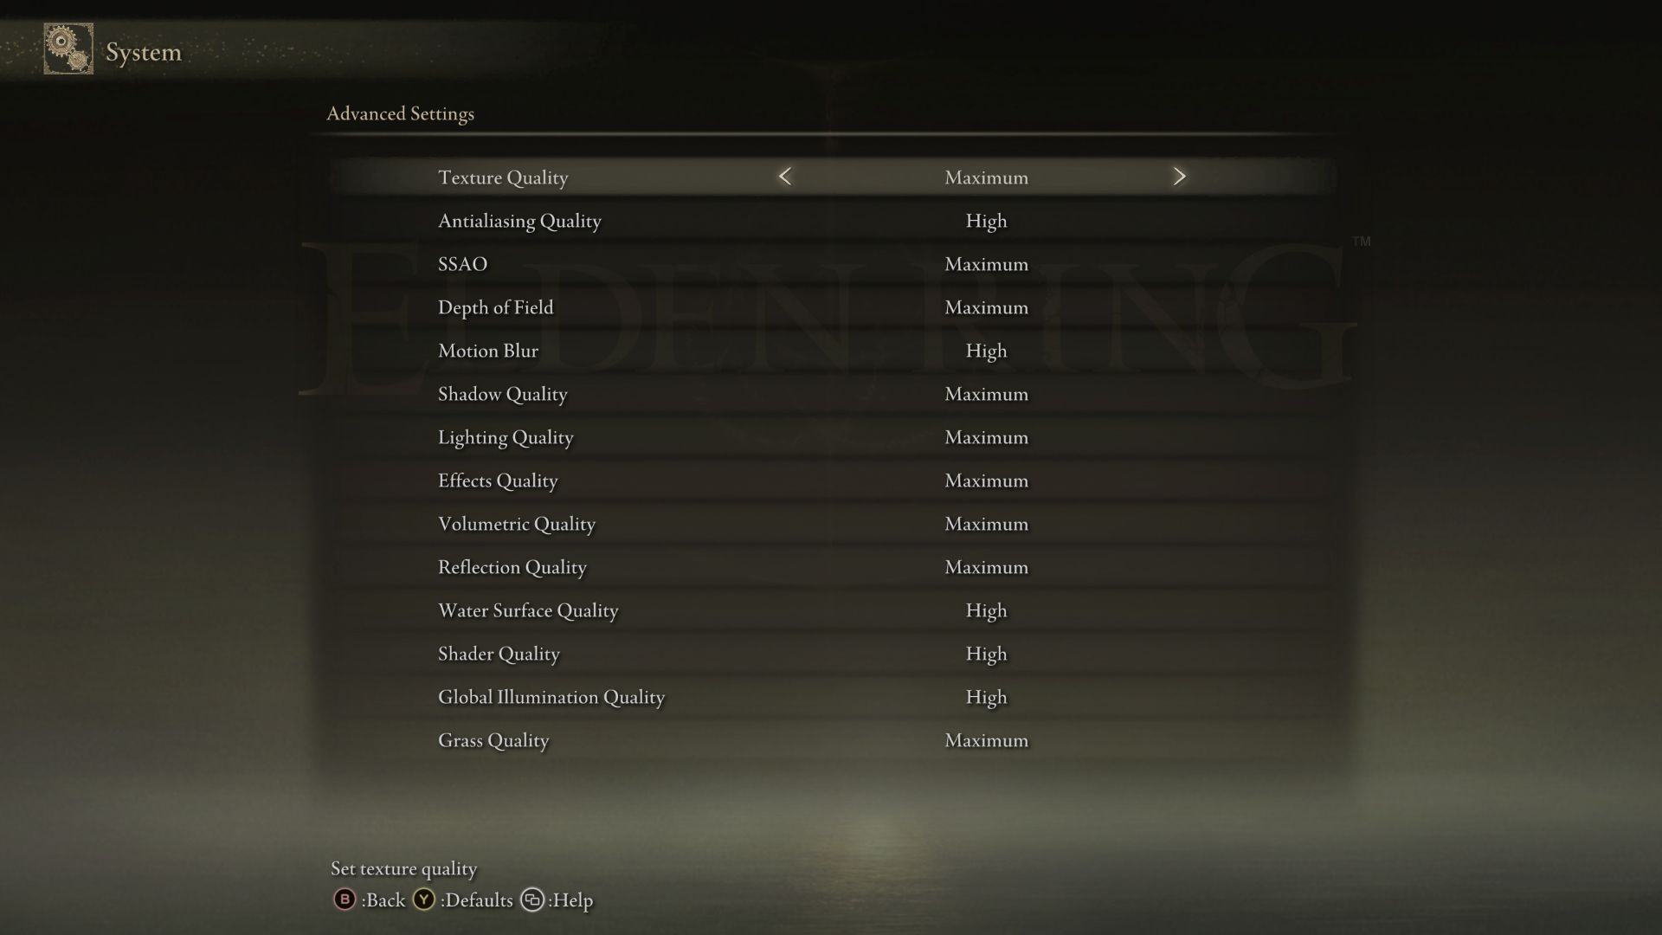Toggle Water Surface Quality to Maximum
Screen dimensions: 1662x935
(x=1179, y=610)
